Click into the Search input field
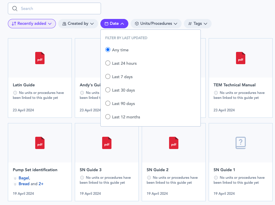This screenshot has width=275, height=205. click(58, 9)
